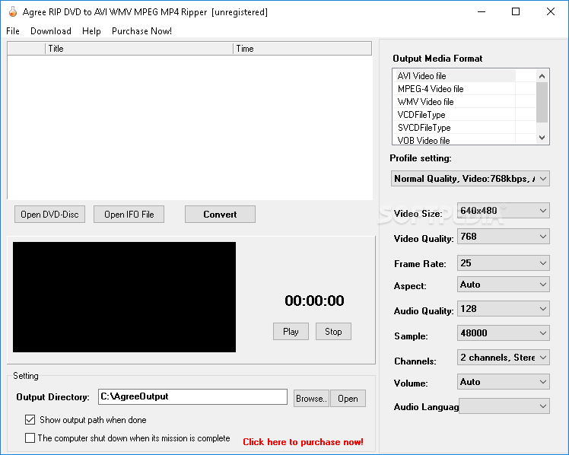
Task: Select WMV Video file format
Action: tap(453, 102)
